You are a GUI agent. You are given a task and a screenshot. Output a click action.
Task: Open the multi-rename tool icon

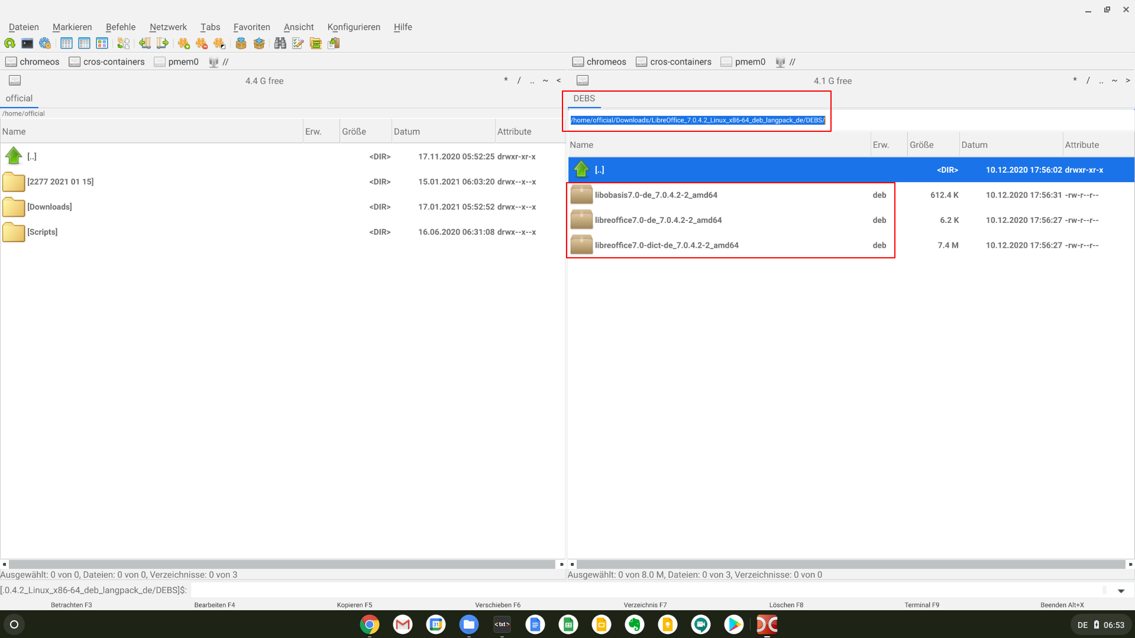tap(298, 43)
